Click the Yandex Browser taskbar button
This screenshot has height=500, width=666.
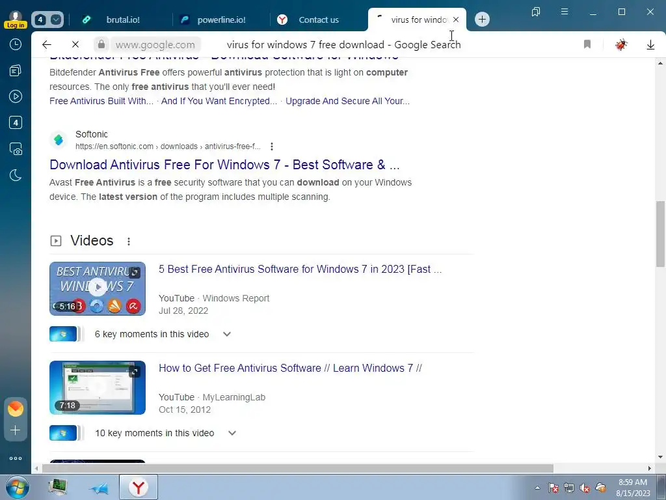[x=139, y=487]
